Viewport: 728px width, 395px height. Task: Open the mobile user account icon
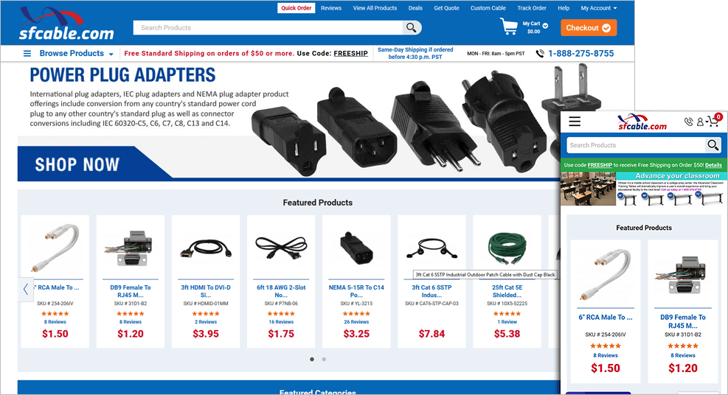[700, 122]
